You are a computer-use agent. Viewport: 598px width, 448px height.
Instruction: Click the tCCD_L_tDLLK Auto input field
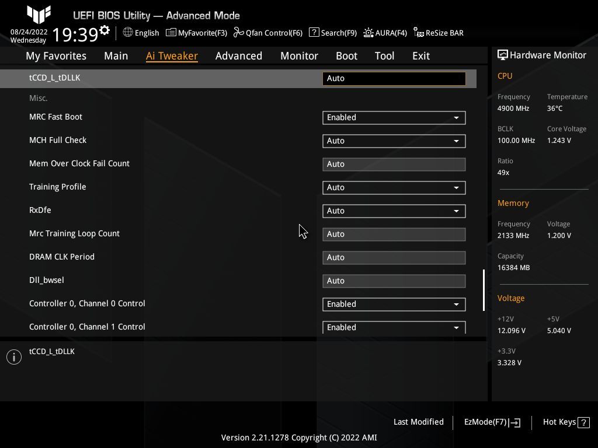tap(394, 79)
